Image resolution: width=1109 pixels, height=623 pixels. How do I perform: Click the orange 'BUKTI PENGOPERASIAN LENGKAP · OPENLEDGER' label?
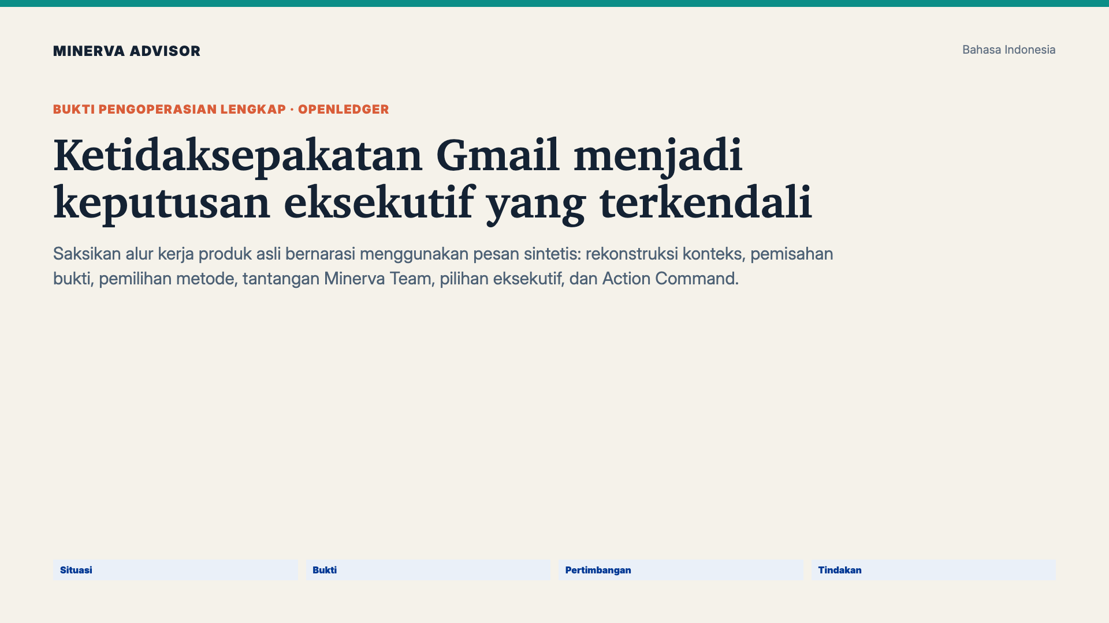tap(221, 110)
